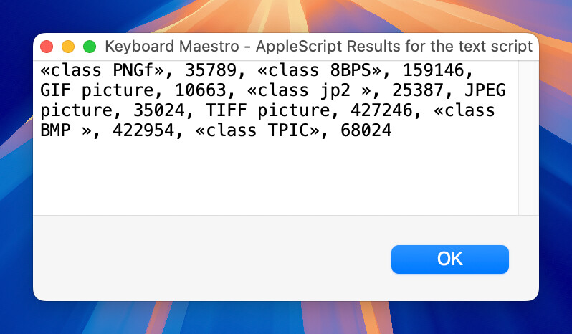Click on «class 8BPS» entry

[x=320, y=70]
